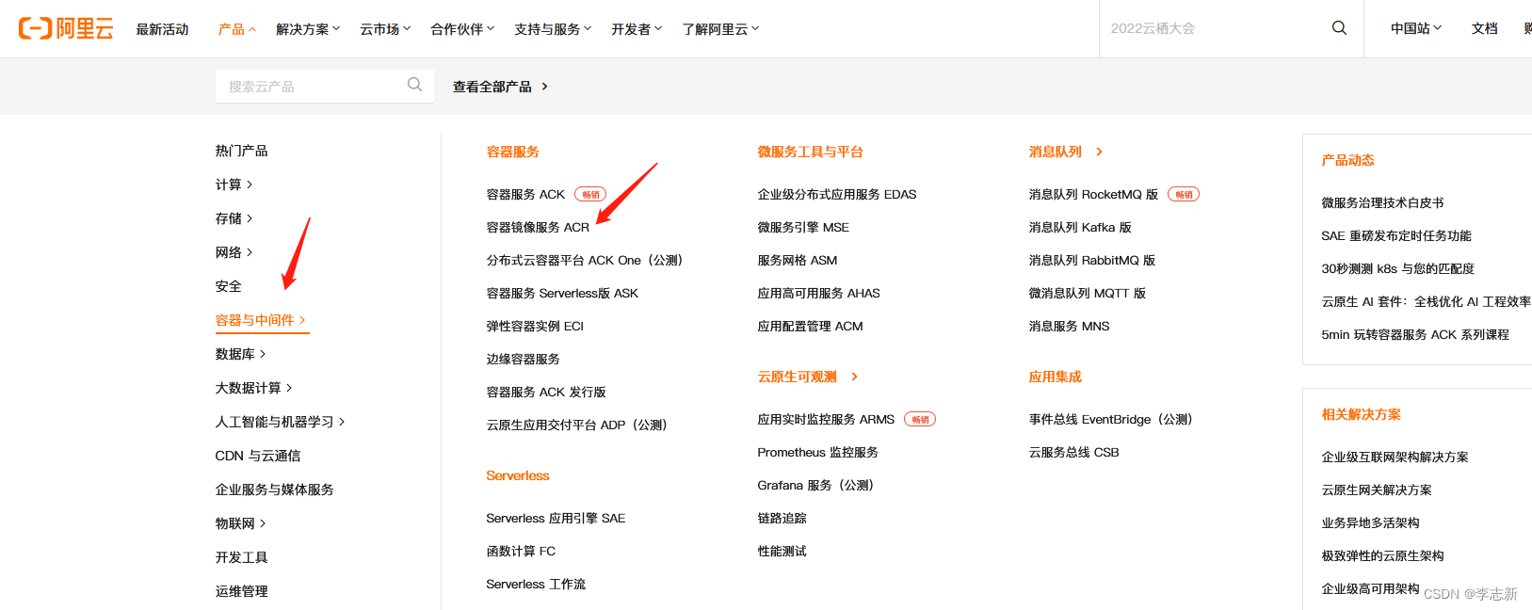Open Prometheus 监控服务

pyautogui.click(x=818, y=453)
